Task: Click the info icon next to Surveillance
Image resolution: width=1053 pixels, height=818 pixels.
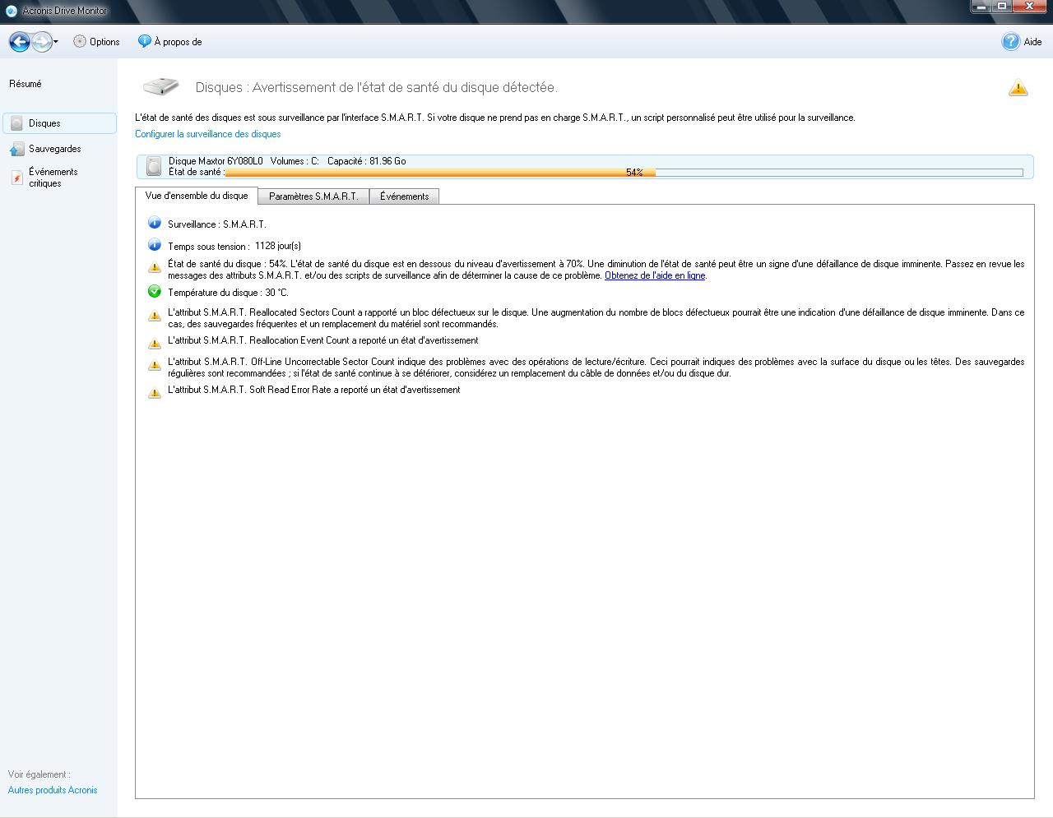Action: coord(154,223)
